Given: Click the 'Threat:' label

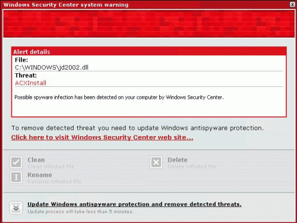Looking at the screenshot, I should [26, 76].
